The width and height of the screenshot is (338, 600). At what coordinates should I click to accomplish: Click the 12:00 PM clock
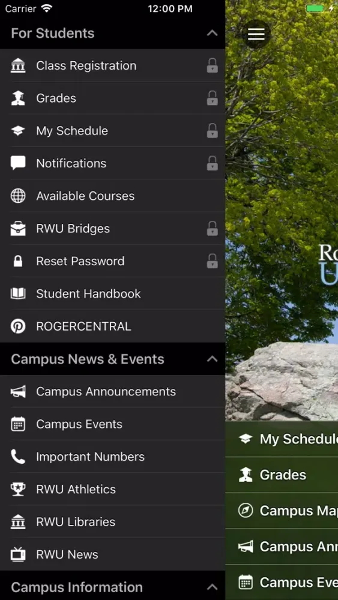171,9
